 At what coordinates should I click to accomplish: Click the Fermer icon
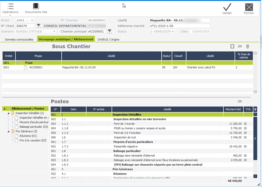tap(249, 7)
